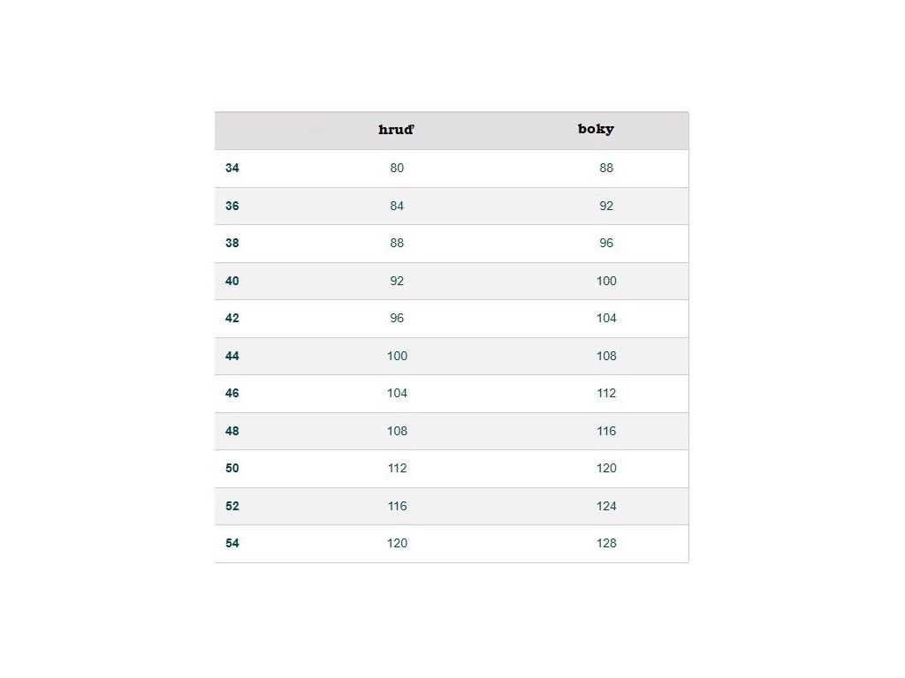Click the size 50 row label
This screenshot has width=905, height=678.
click(232, 469)
